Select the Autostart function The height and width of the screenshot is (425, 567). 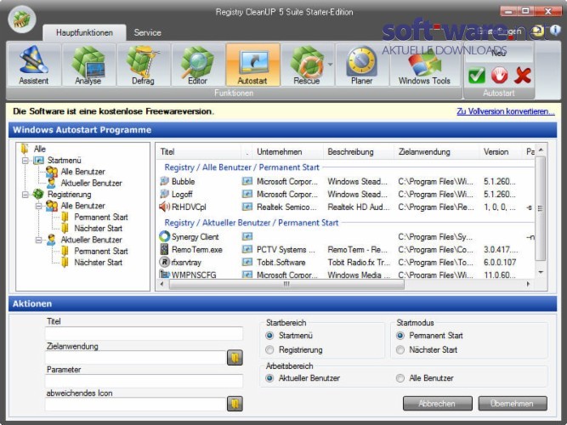point(252,65)
